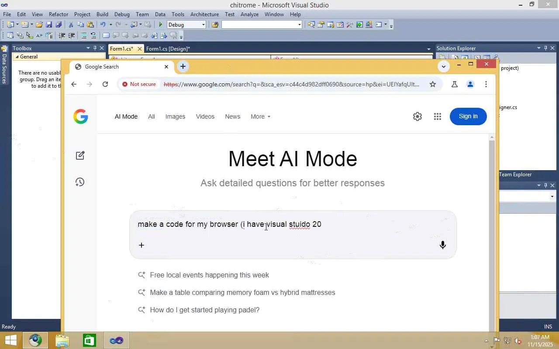559x349 pixels.
Task: Click Open File folder icon in toolbar
Action: click(39, 25)
